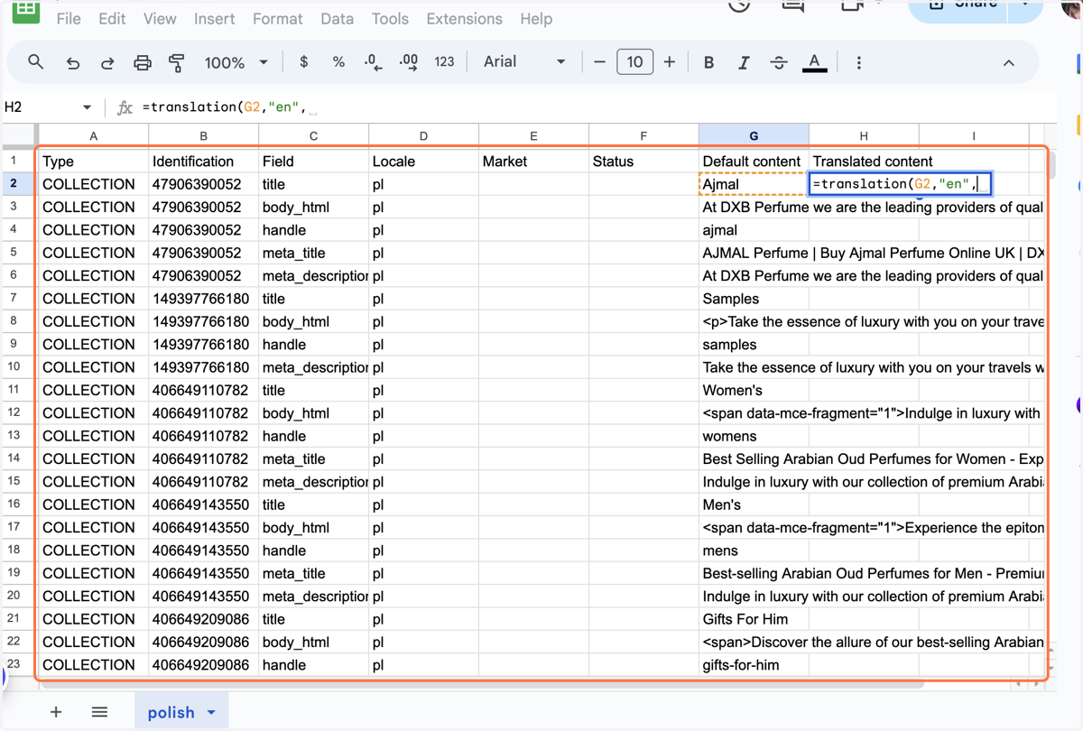
Task: Open the text color picker
Action: pyautogui.click(x=814, y=62)
